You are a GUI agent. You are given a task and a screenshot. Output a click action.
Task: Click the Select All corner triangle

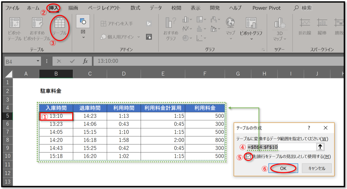pyautogui.click(x=9, y=74)
